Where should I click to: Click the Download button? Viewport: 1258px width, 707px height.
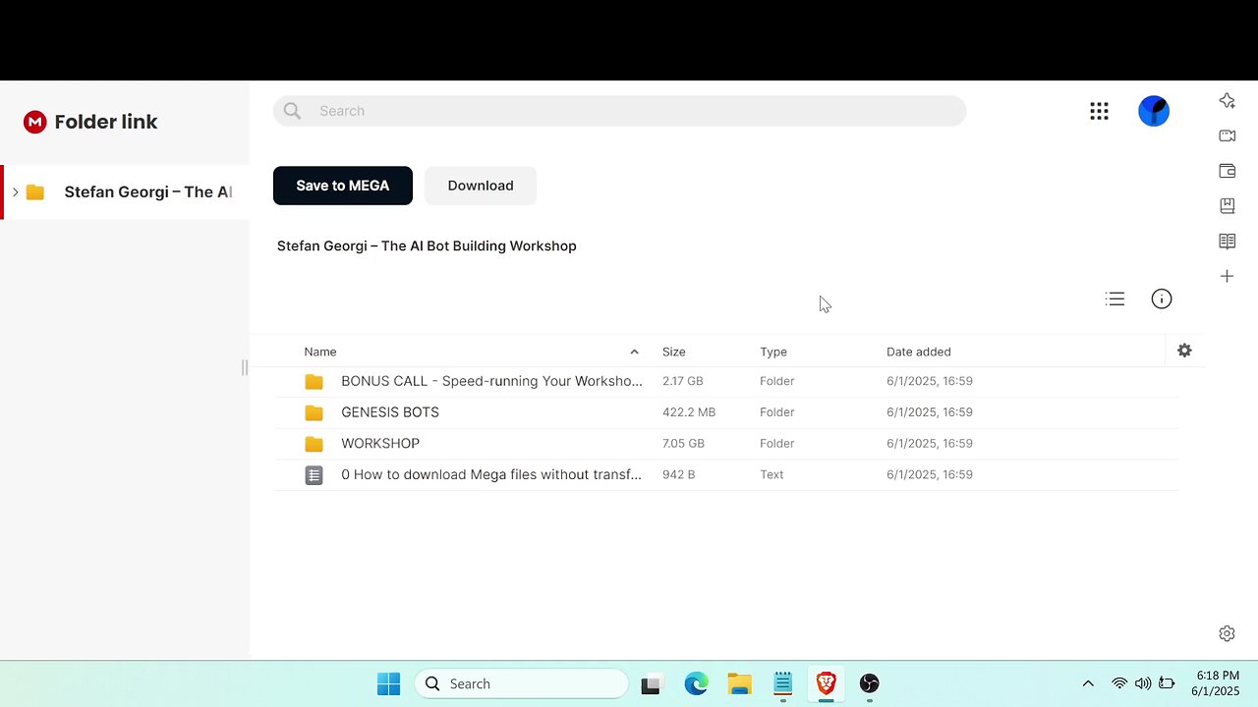pyautogui.click(x=481, y=186)
